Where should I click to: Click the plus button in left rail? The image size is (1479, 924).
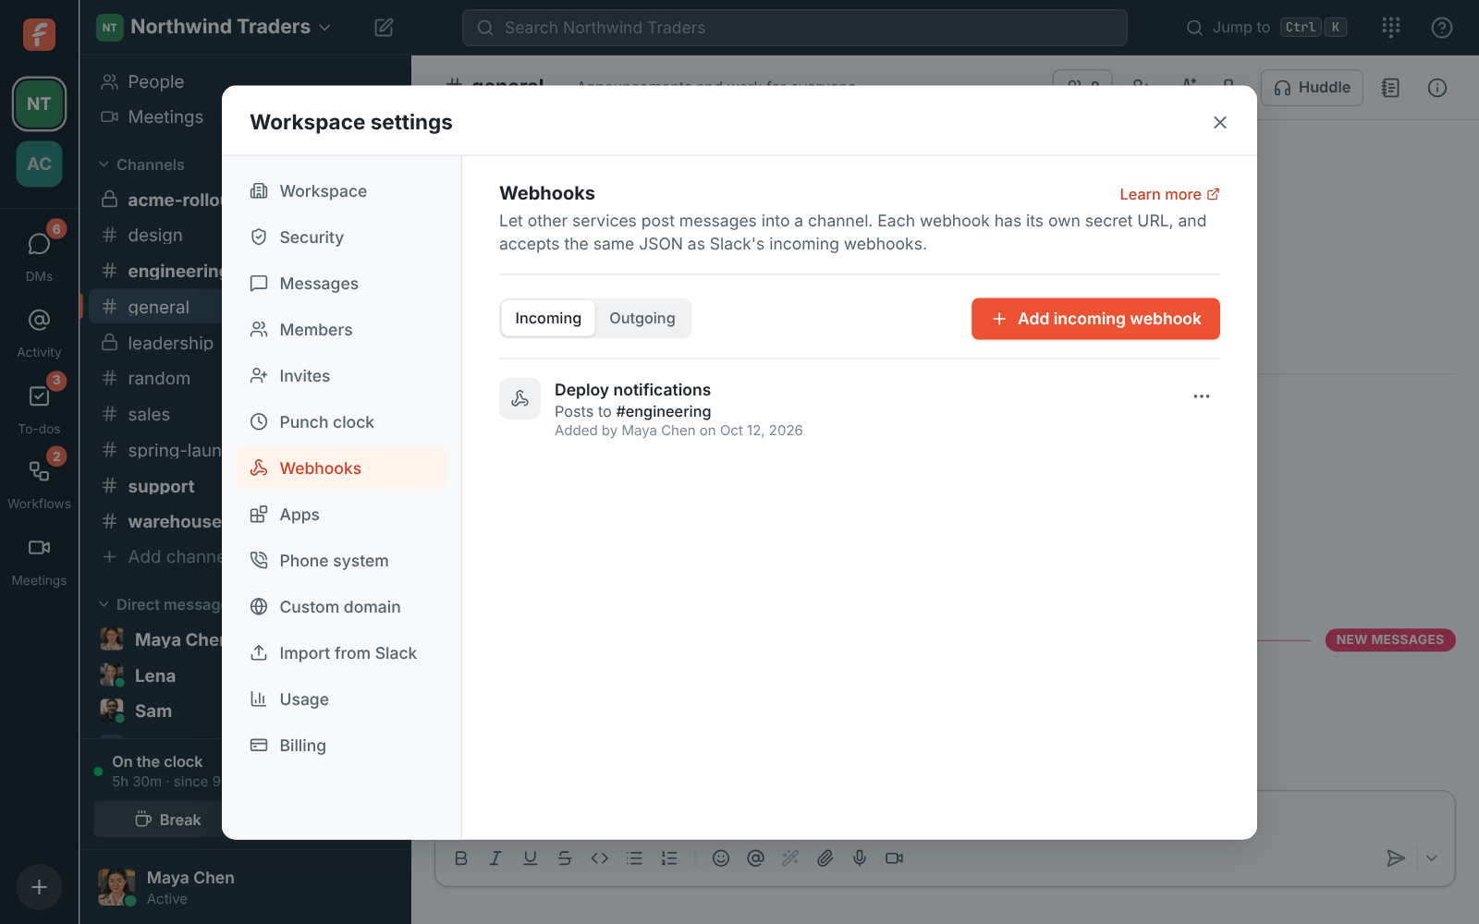[x=39, y=887]
